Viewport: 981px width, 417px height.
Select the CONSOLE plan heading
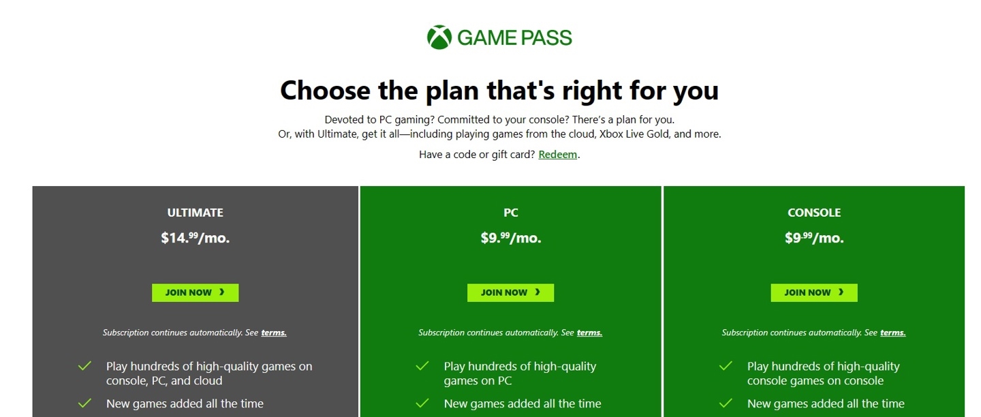[x=814, y=213]
